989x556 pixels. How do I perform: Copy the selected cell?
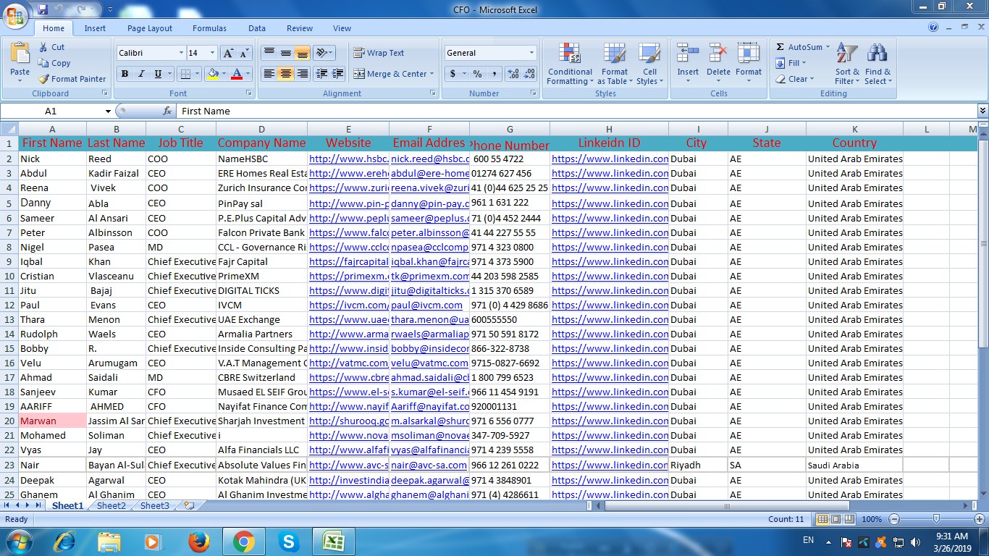[54, 63]
